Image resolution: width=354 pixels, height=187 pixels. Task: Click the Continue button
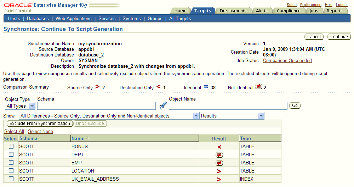point(339,37)
